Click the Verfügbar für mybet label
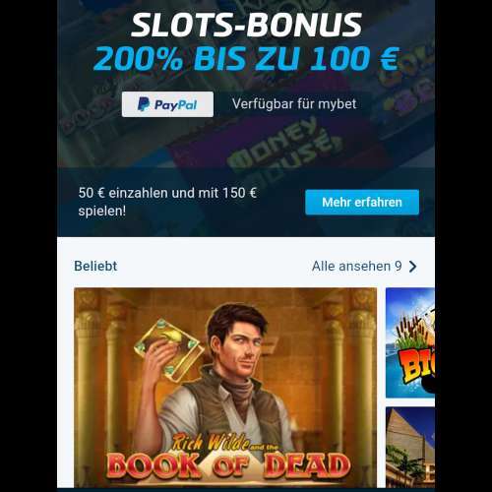The image size is (492, 492). [294, 104]
